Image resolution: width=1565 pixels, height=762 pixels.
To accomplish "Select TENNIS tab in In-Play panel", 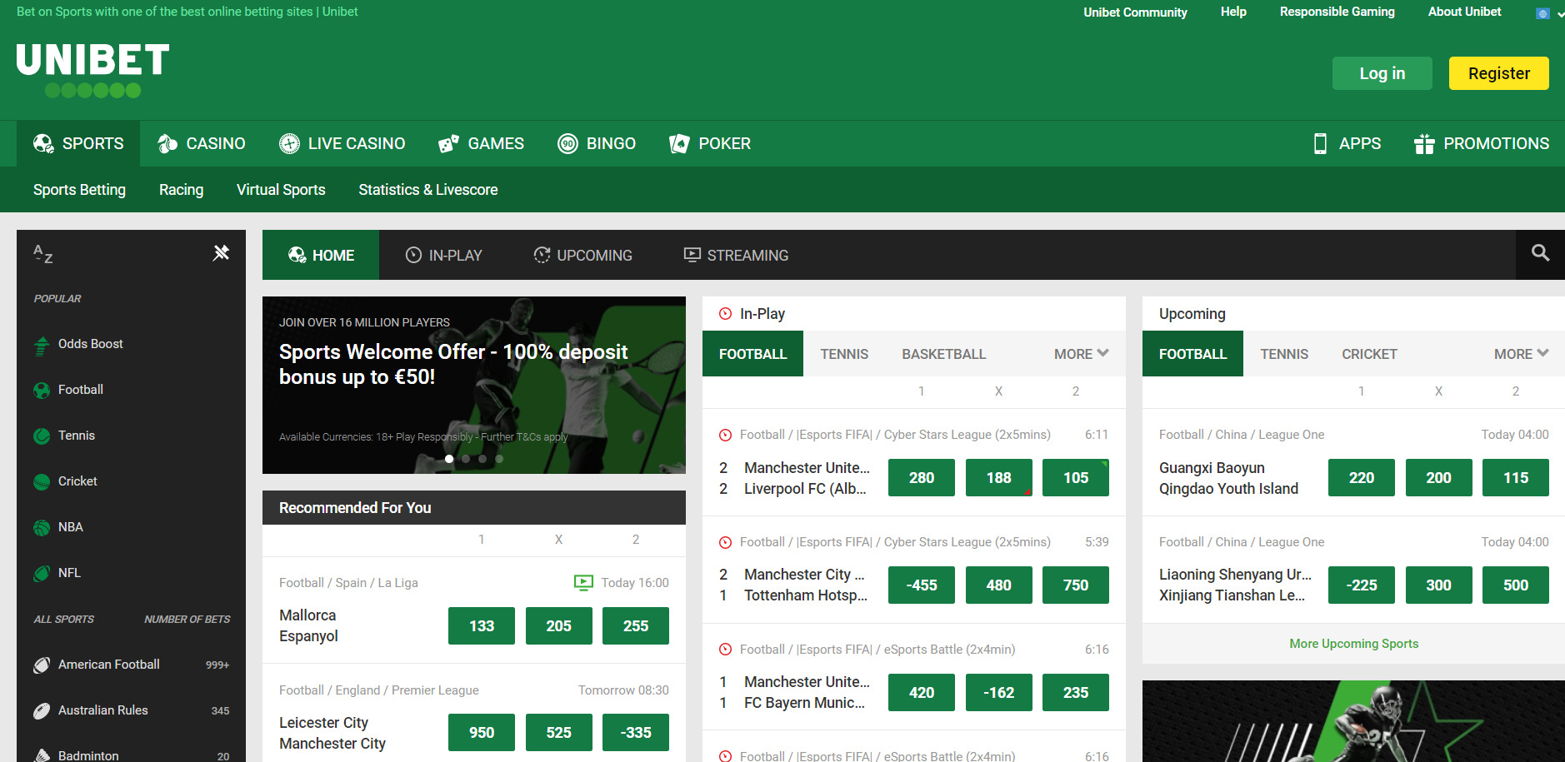I will tap(844, 354).
